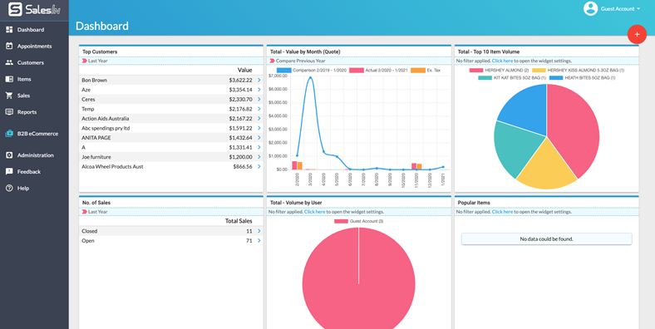This screenshot has height=329, width=655.
Task: Open Alcoa Wheel Products Aust arrow
Action: click(259, 167)
